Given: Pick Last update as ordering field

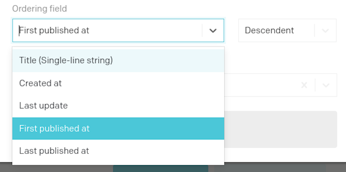Looking at the screenshot, I should coord(118,106).
